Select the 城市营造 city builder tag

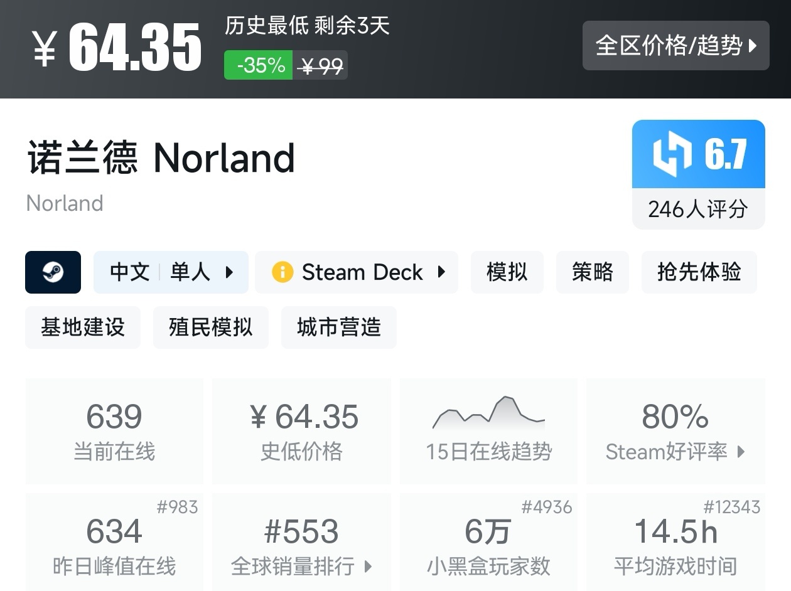pos(338,327)
